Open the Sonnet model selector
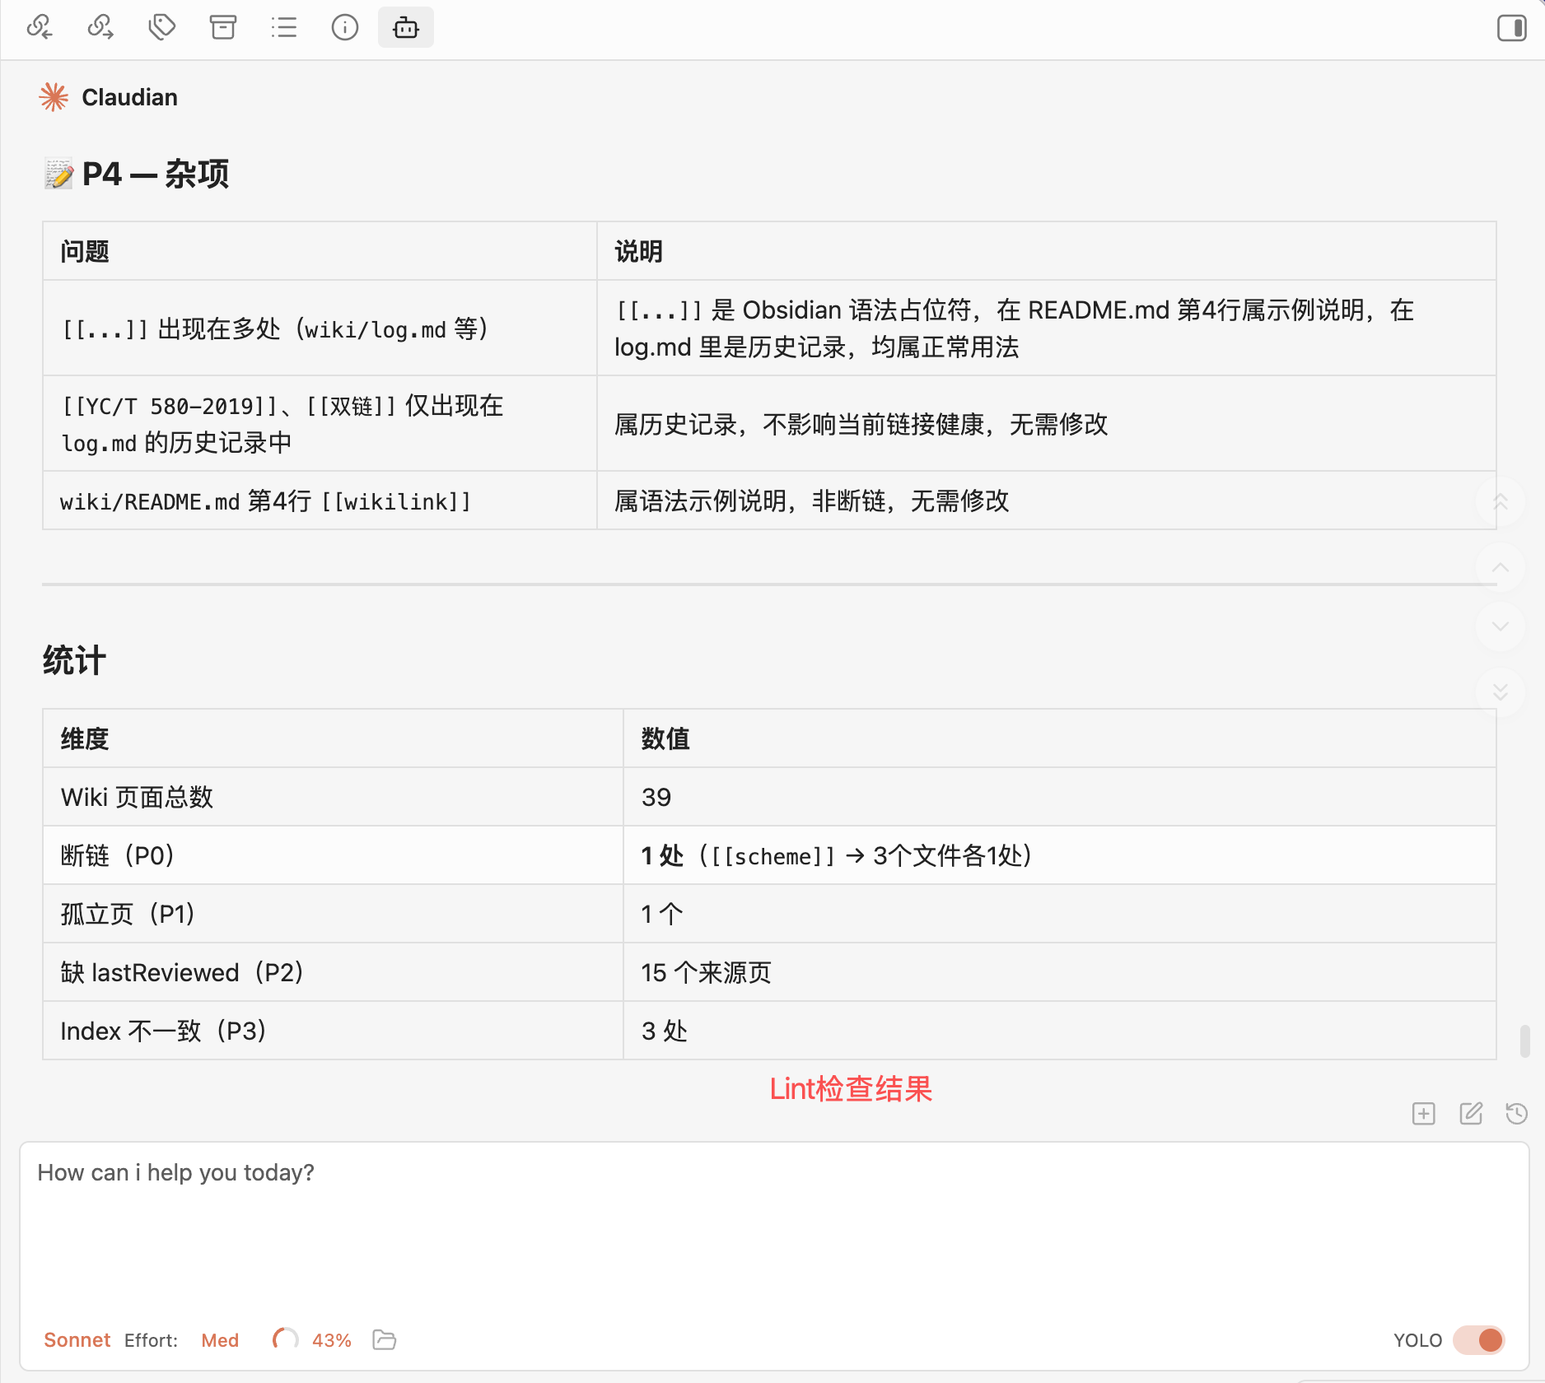This screenshot has width=1545, height=1383. pos(77,1340)
